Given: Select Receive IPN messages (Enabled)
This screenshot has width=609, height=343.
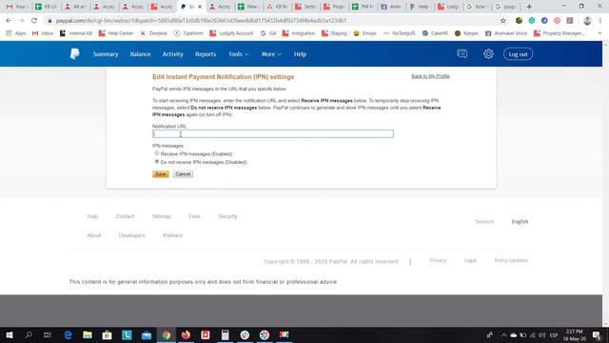Looking at the screenshot, I should pyautogui.click(x=157, y=153).
